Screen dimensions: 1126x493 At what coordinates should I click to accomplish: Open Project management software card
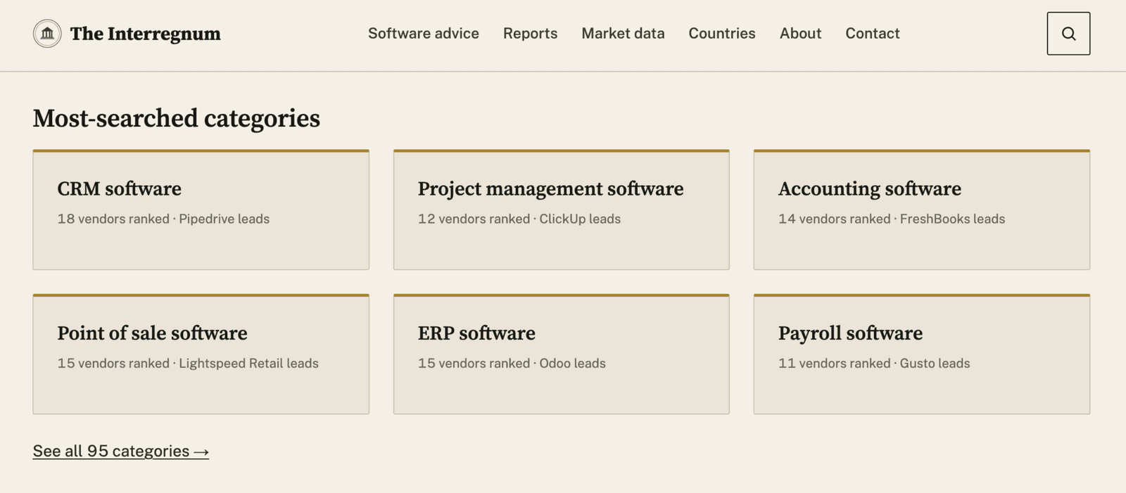tap(562, 210)
